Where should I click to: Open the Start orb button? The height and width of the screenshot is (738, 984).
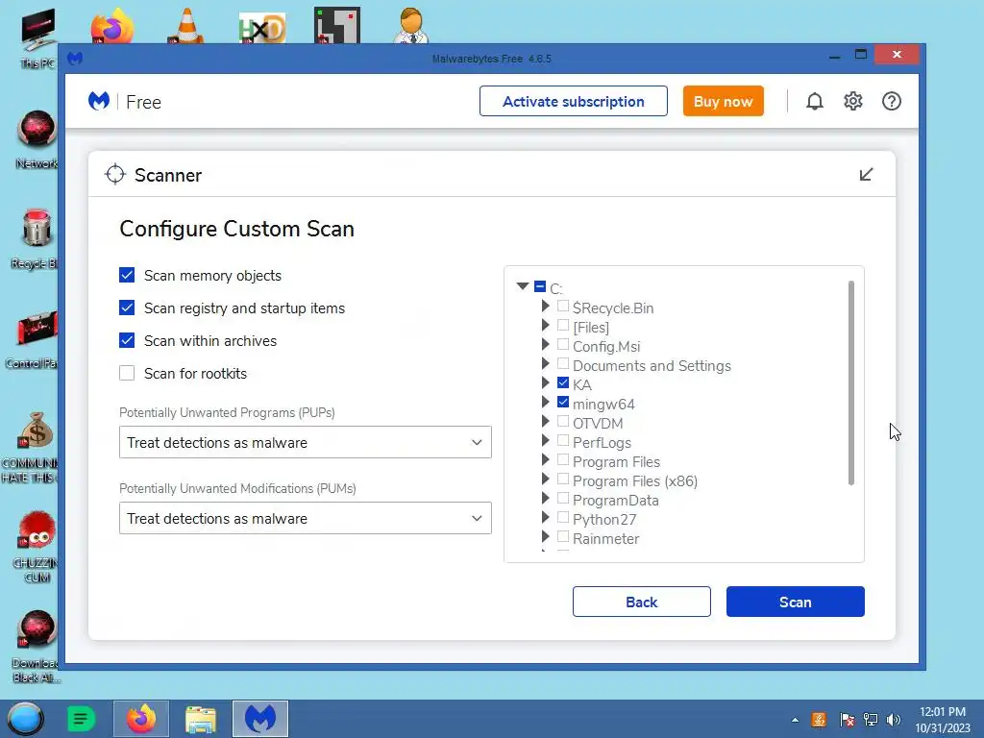[25, 719]
